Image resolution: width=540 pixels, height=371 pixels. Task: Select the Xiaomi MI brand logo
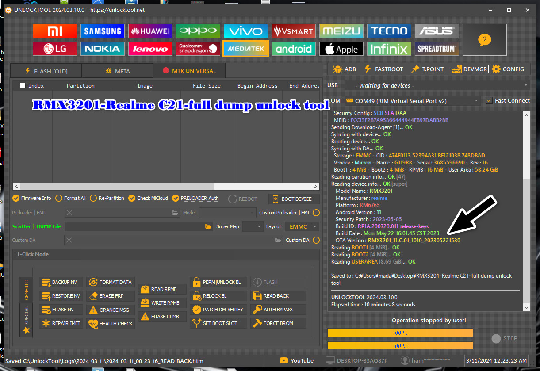pos(55,31)
